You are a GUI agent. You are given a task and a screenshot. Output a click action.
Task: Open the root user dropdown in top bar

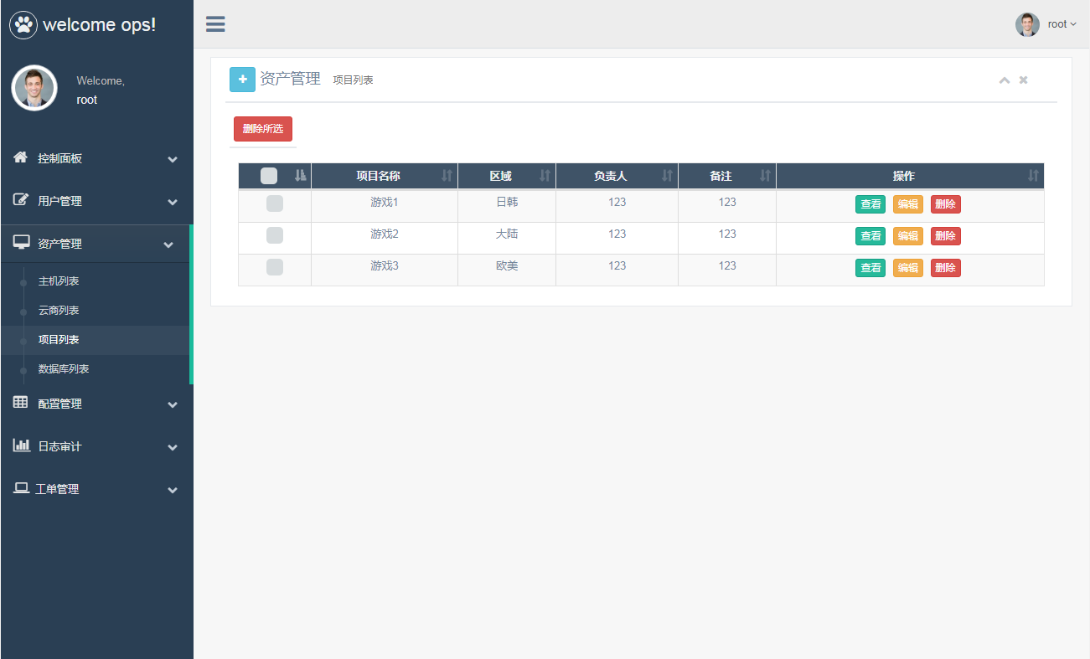pos(1046,24)
